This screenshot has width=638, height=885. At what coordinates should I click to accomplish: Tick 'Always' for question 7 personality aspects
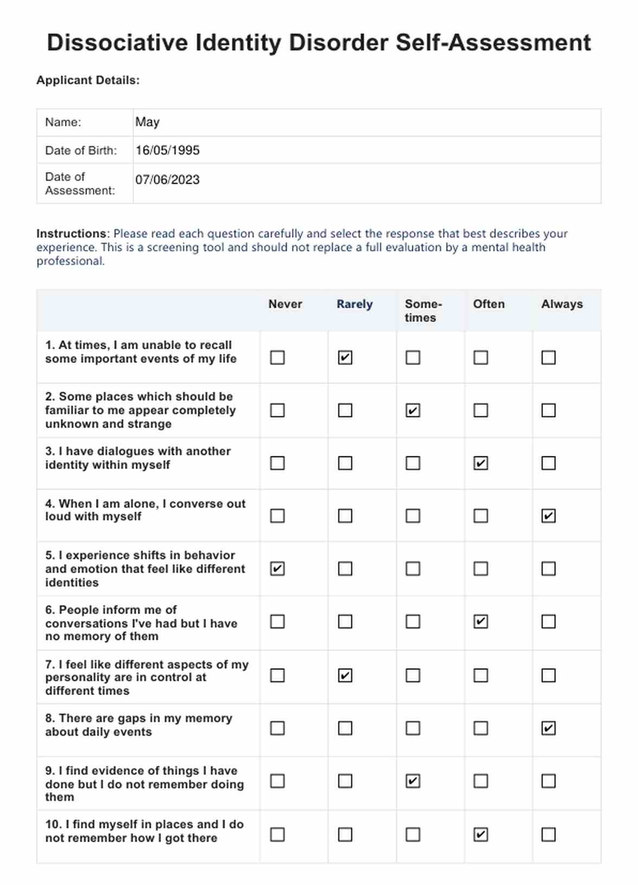(548, 675)
